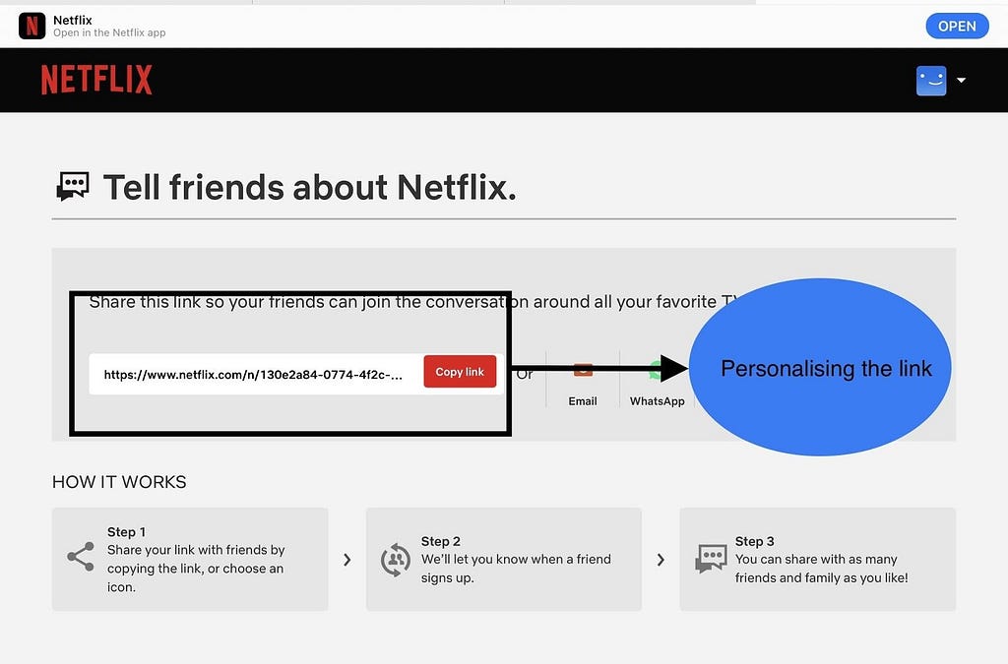Click the chat icon in Step 3
Image resolution: width=1008 pixels, height=664 pixels.
[x=711, y=558]
